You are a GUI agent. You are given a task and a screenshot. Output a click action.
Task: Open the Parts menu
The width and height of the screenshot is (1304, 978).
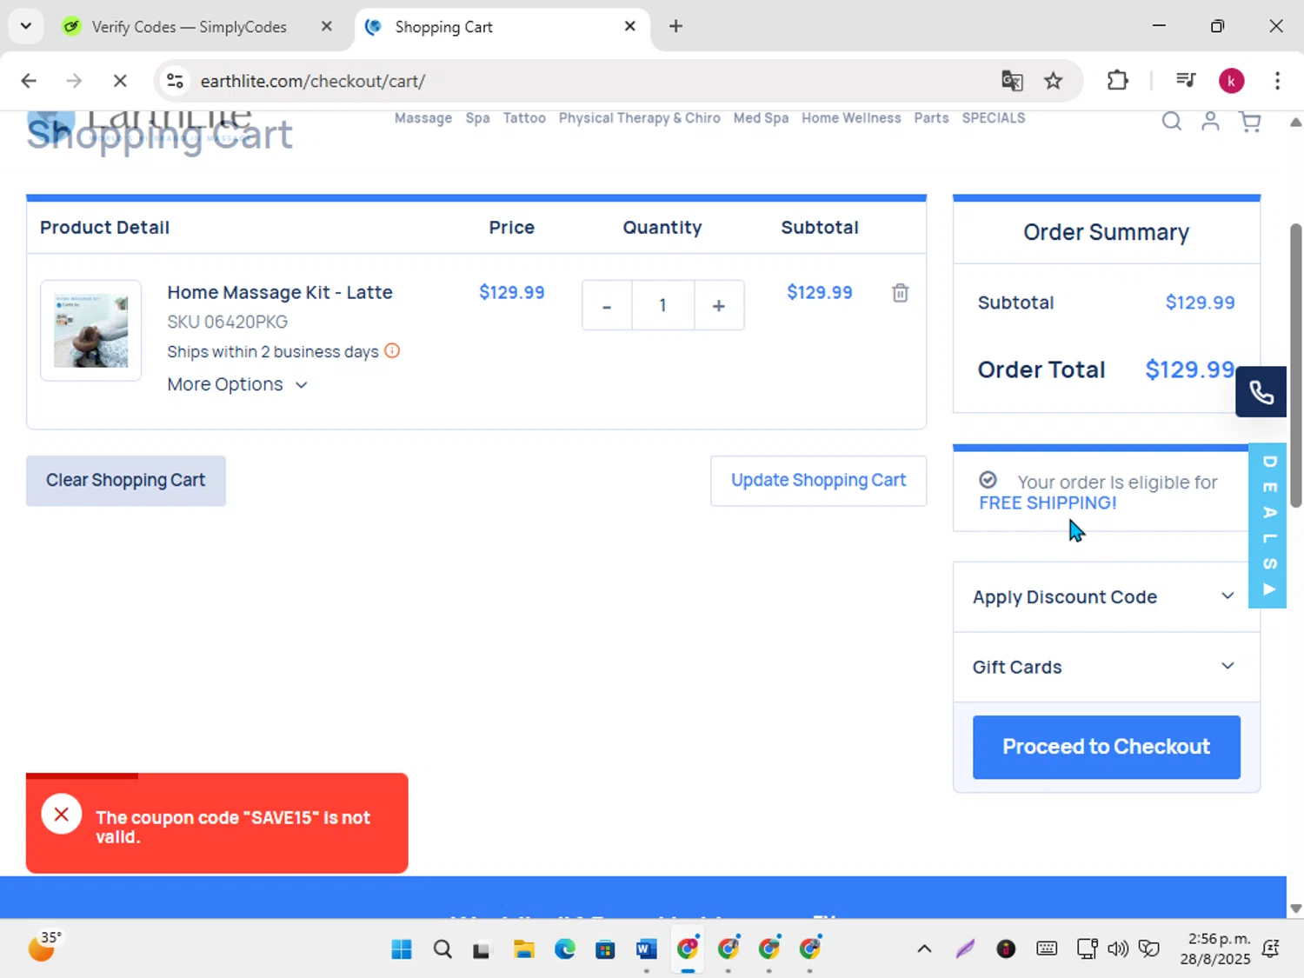pos(931,118)
